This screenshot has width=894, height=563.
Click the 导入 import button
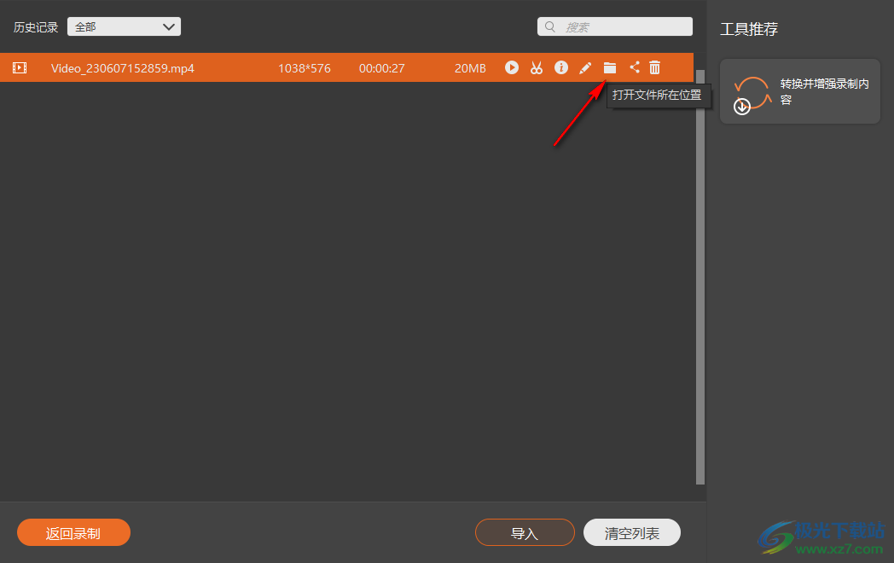[525, 532]
